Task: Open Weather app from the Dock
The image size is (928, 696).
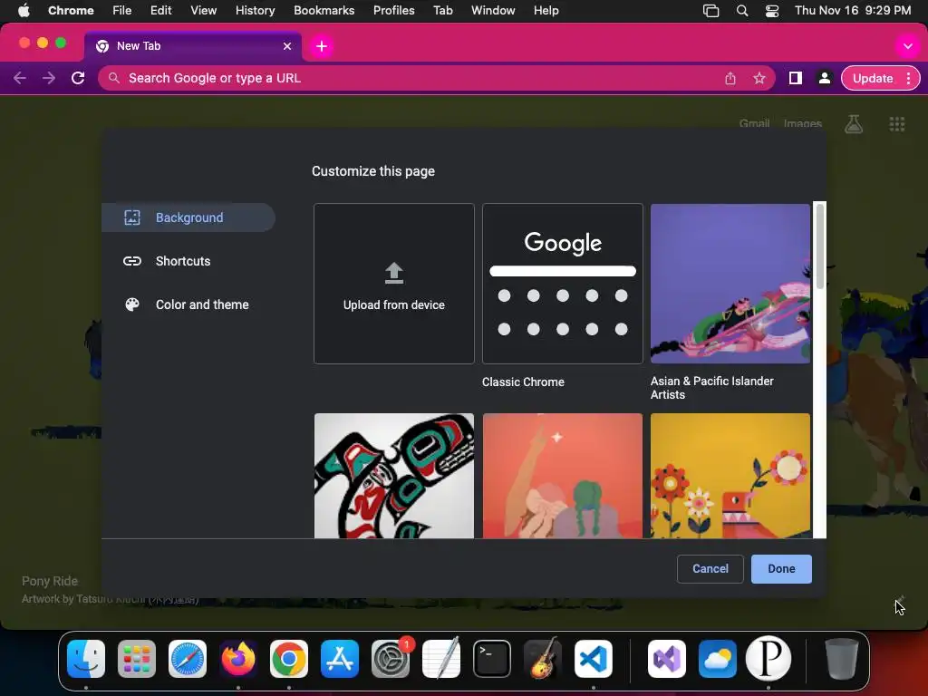Action: [x=718, y=659]
